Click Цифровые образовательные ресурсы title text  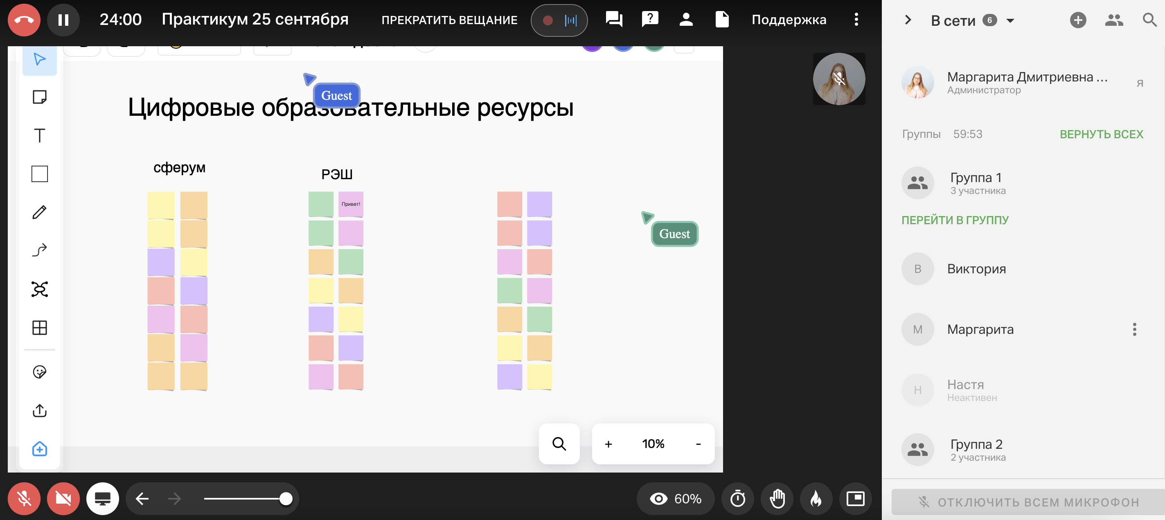click(351, 108)
